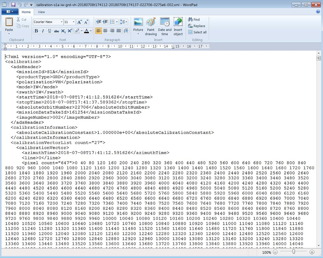Switch to the View tab
This screenshot has height=258, width=323.
tap(41, 12)
